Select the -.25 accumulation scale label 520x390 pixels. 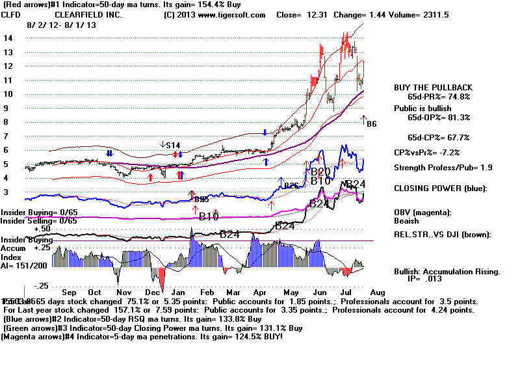click(x=41, y=286)
